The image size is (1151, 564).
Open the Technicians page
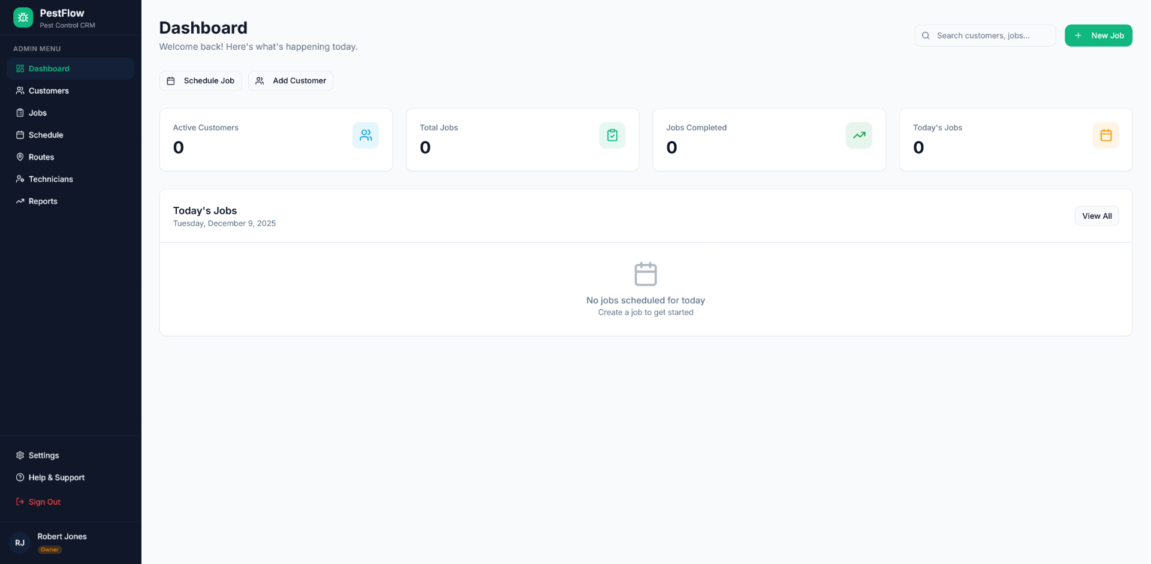(x=70, y=179)
